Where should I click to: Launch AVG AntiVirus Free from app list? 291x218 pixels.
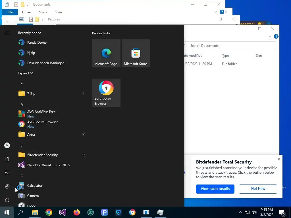pos(52,114)
